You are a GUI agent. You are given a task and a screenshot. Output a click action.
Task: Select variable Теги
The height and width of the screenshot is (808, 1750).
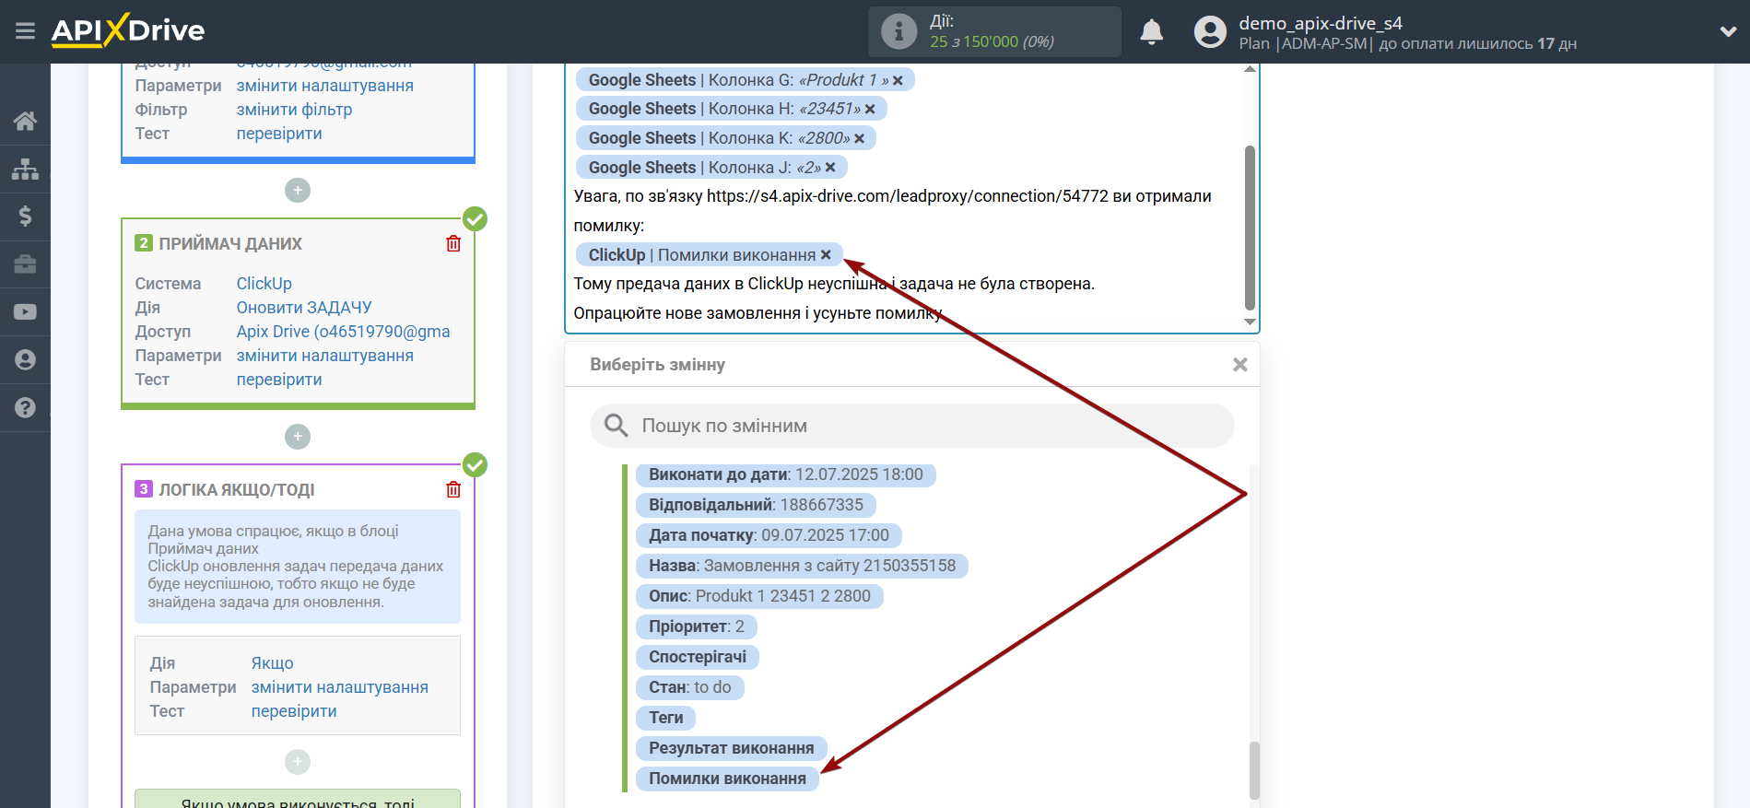click(665, 718)
